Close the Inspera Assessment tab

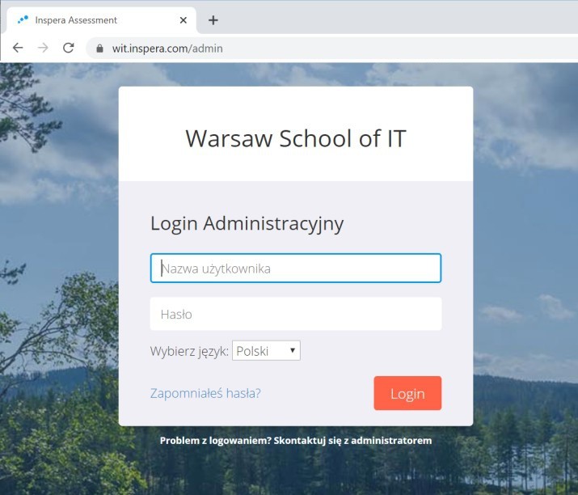pos(184,20)
